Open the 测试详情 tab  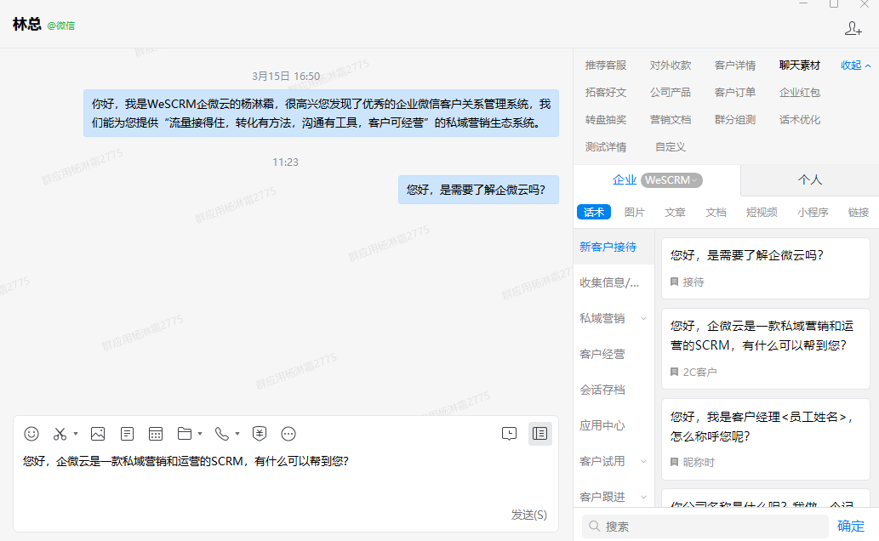[x=606, y=147]
